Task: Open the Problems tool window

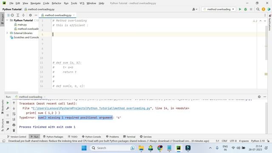Action: point(112,137)
